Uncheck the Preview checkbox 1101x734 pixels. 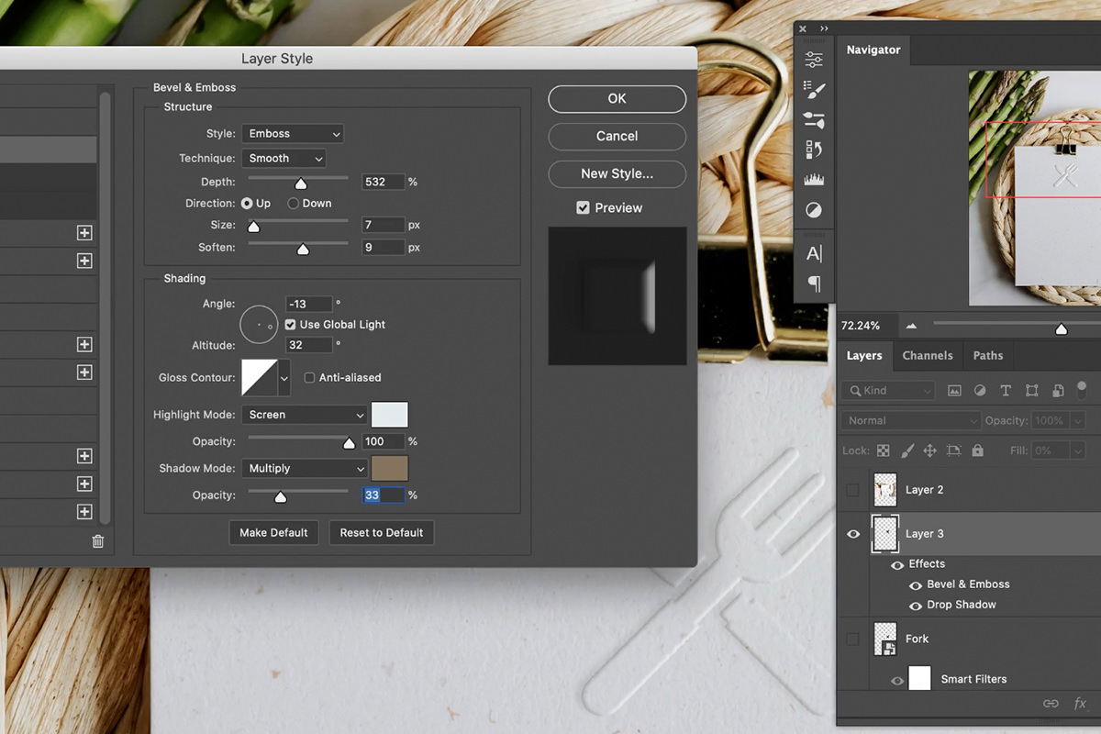[583, 207]
